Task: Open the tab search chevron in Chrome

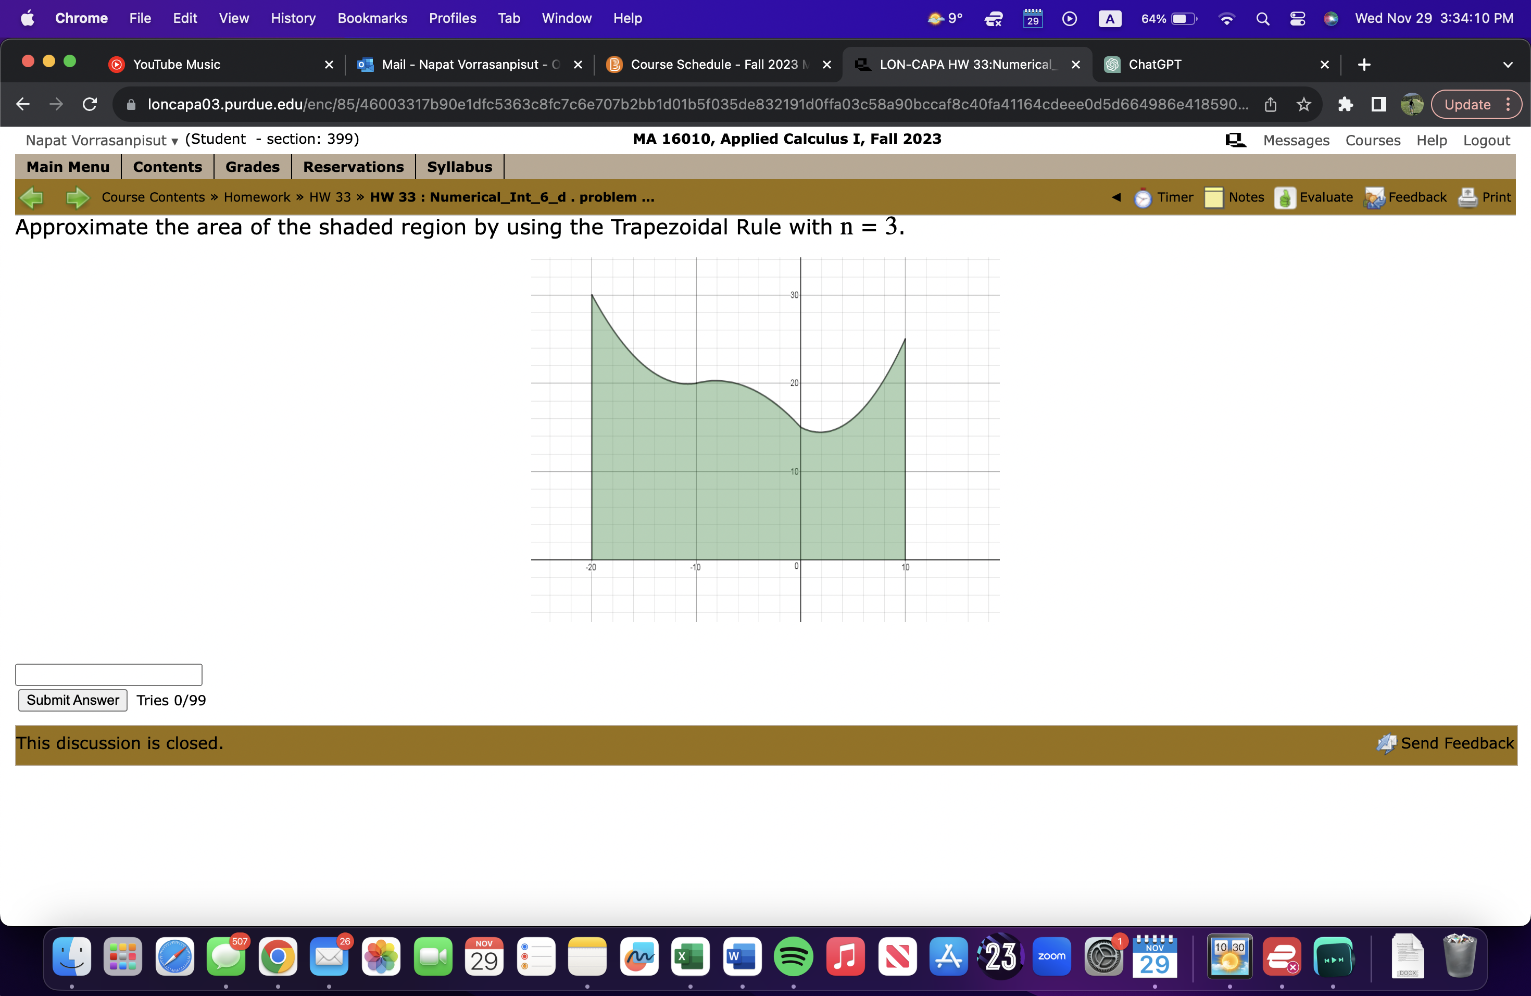Action: tap(1509, 65)
